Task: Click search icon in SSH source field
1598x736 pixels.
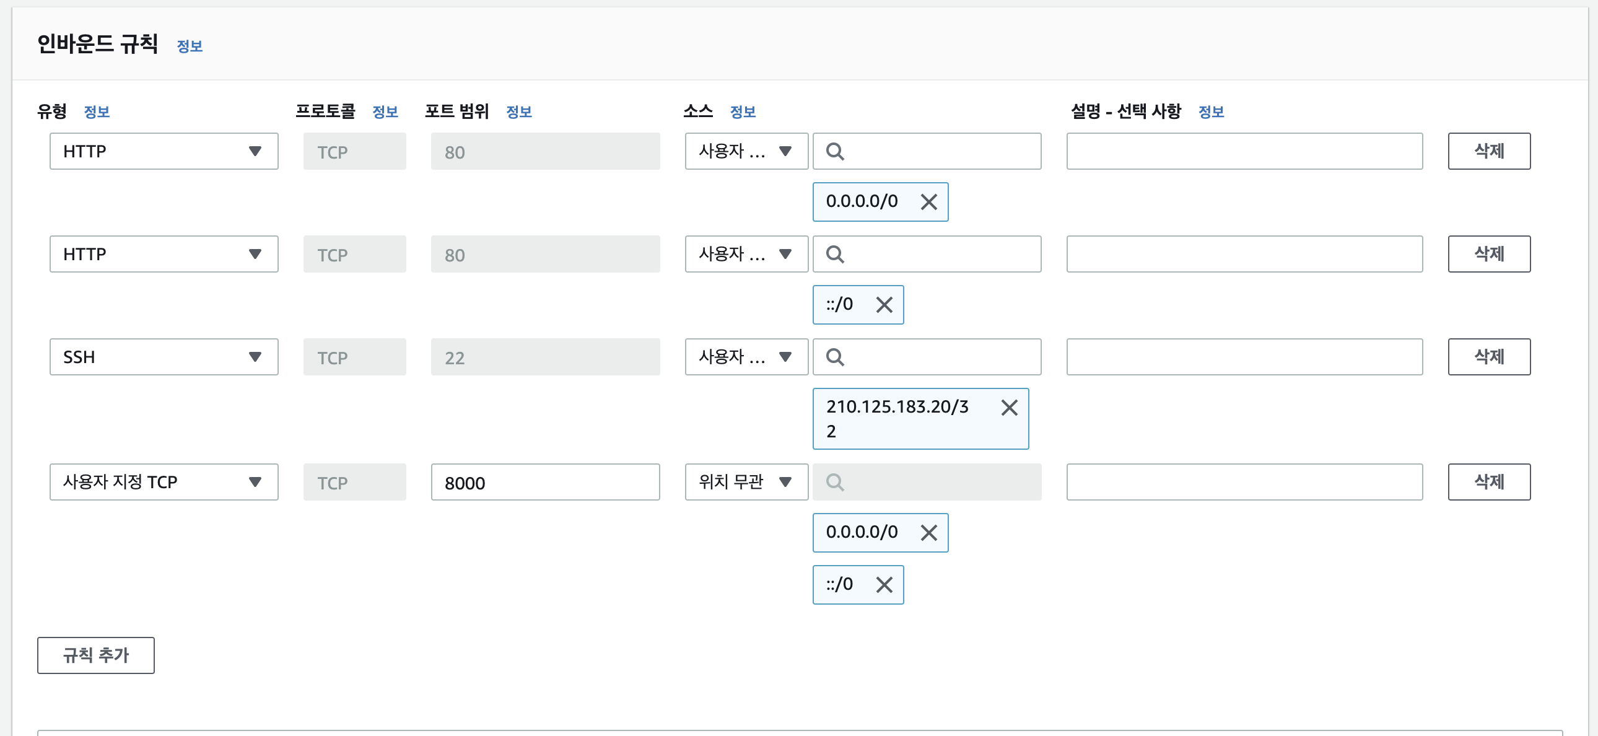Action: pos(835,357)
